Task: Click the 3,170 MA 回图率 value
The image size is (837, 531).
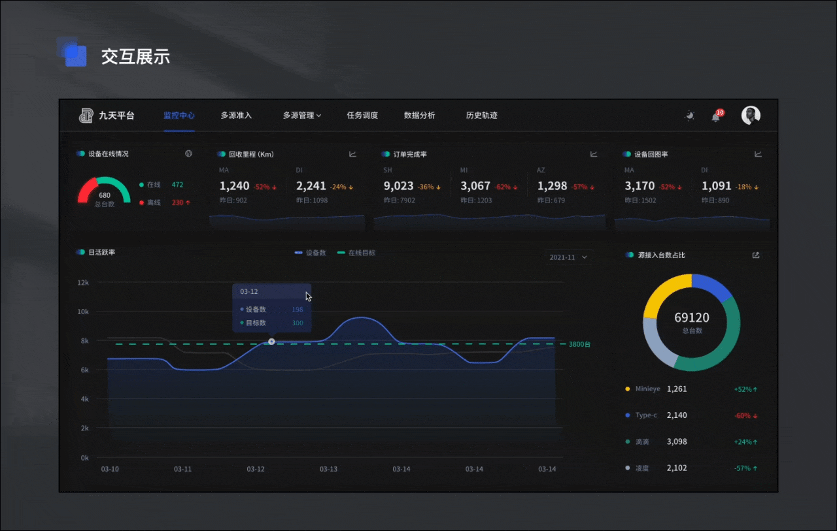Action: (x=640, y=186)
